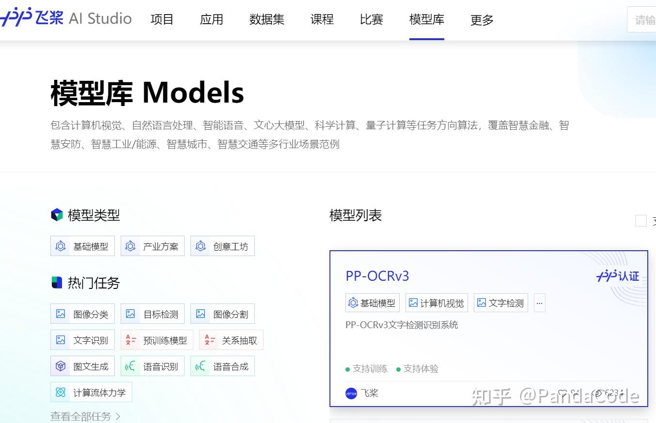Click the 飞桨认证 badge on the card

pos(618,276)
